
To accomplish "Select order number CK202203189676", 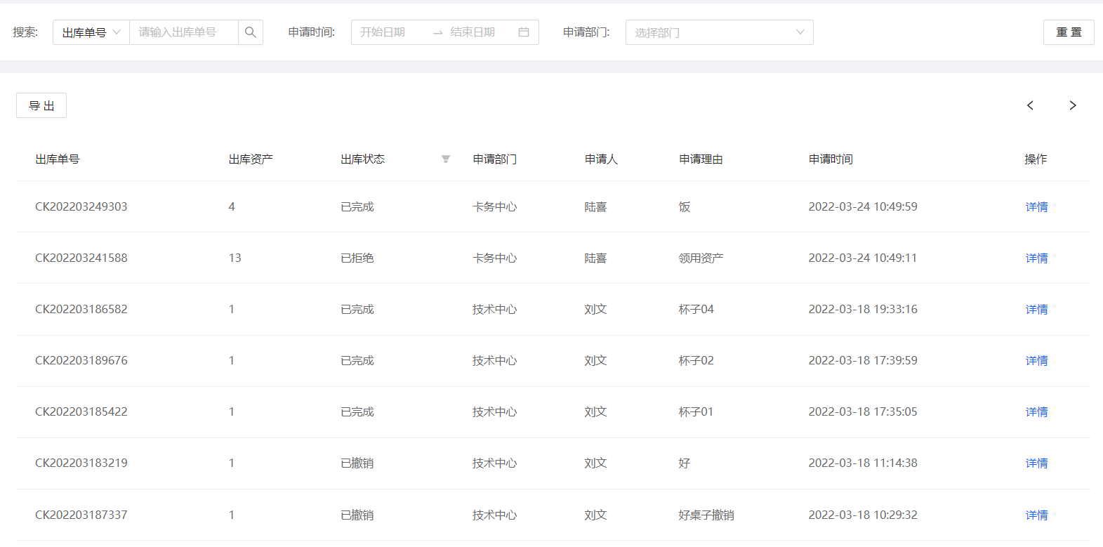I will click(81, 360).
